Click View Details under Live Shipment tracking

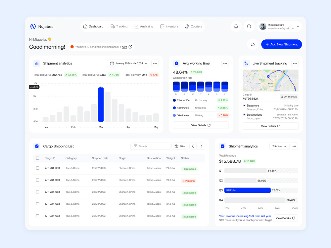[270, 126]
